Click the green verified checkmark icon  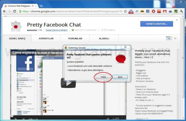pyautogui.click(x=73, y=30)
